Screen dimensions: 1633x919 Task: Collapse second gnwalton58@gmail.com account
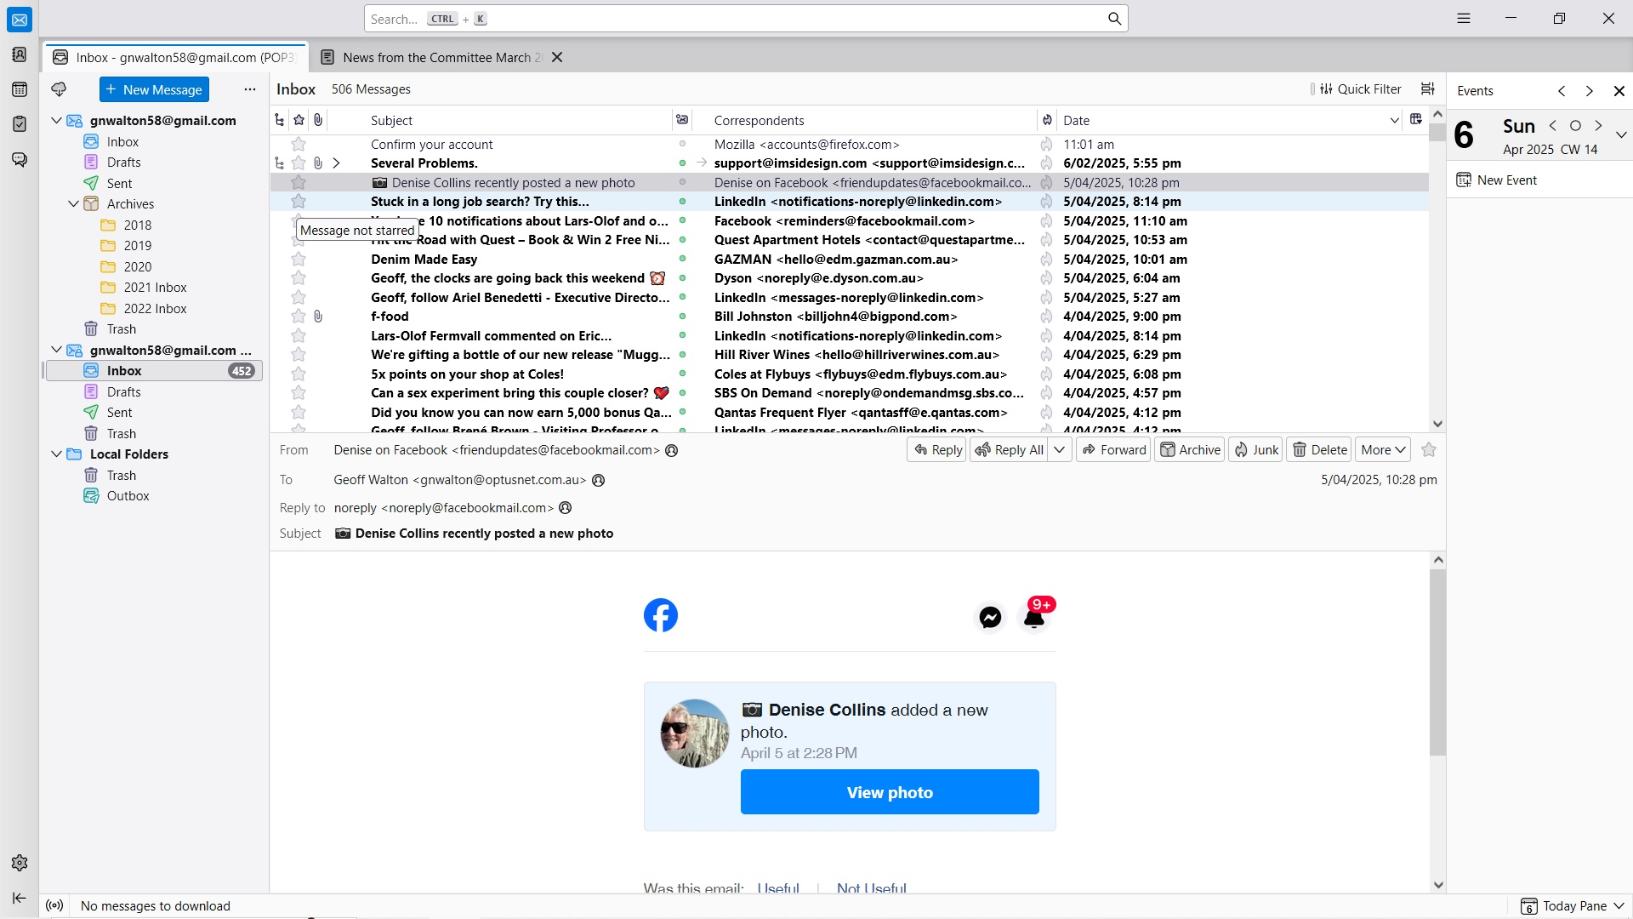(x=56, y=350)
